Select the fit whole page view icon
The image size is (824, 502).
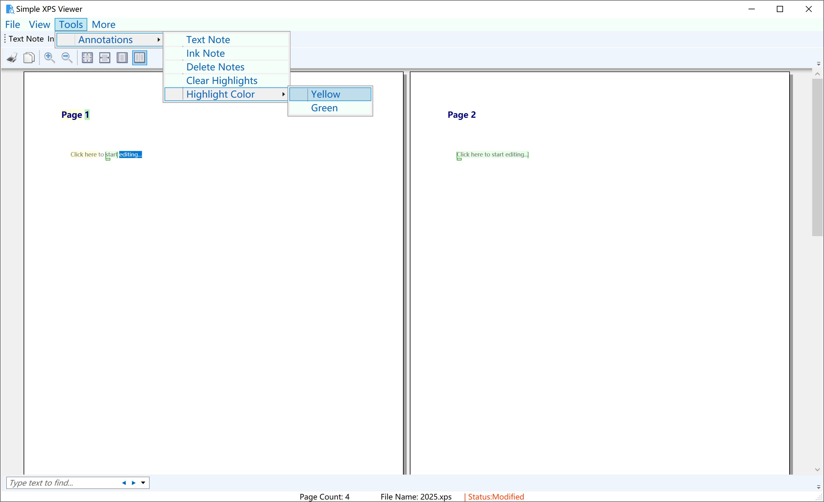(x=87, y=57)
